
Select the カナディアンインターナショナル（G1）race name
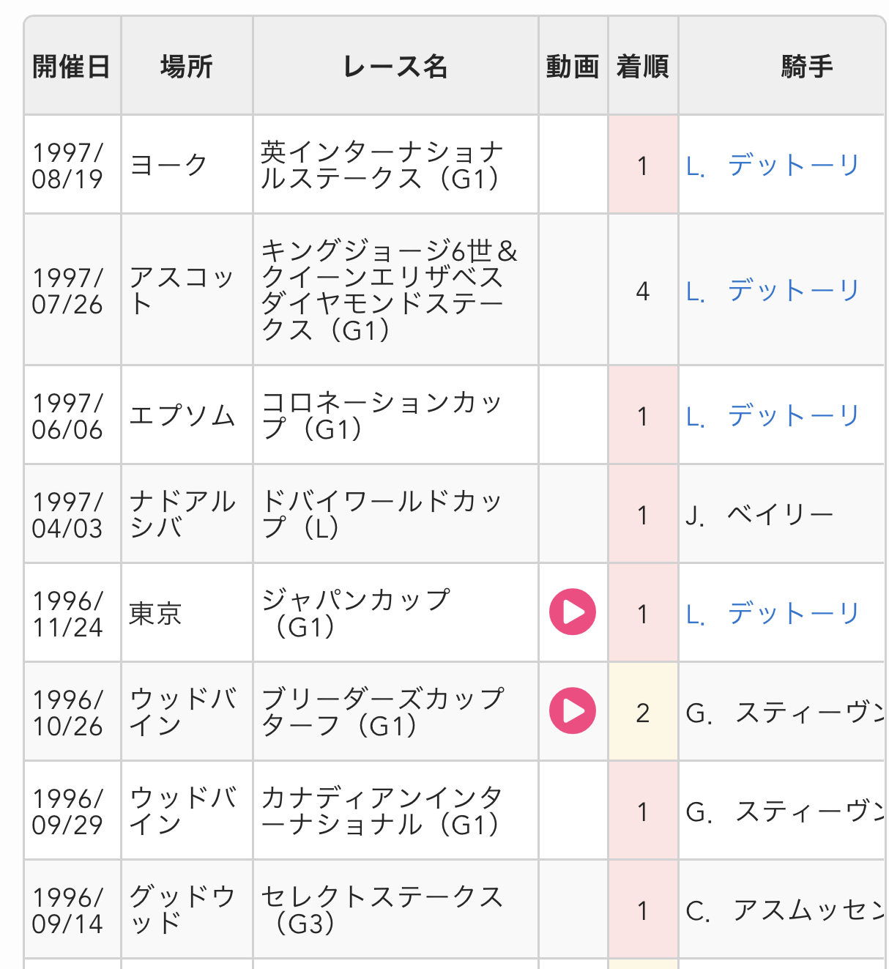point(382,811)
